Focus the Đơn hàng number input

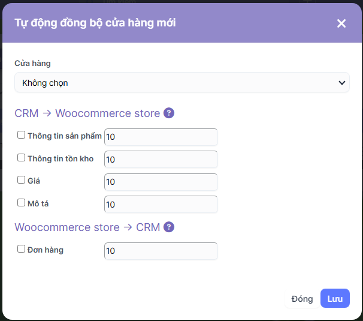coord(161,251)
